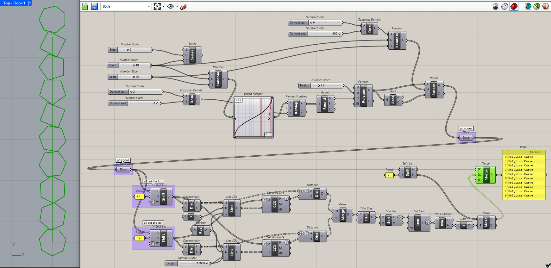The image size is (551, 268).
Task: Click the yellow +1 panel
Action: pos(140,196)
